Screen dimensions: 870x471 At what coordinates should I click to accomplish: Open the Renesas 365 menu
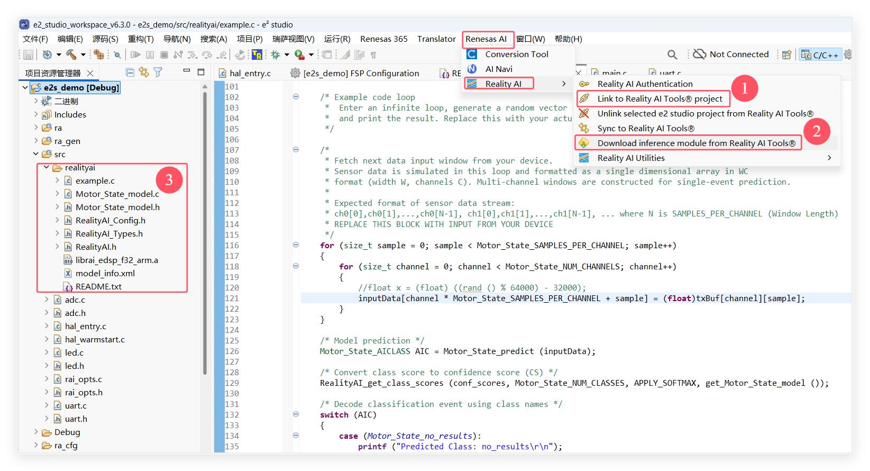coord(384,39)
